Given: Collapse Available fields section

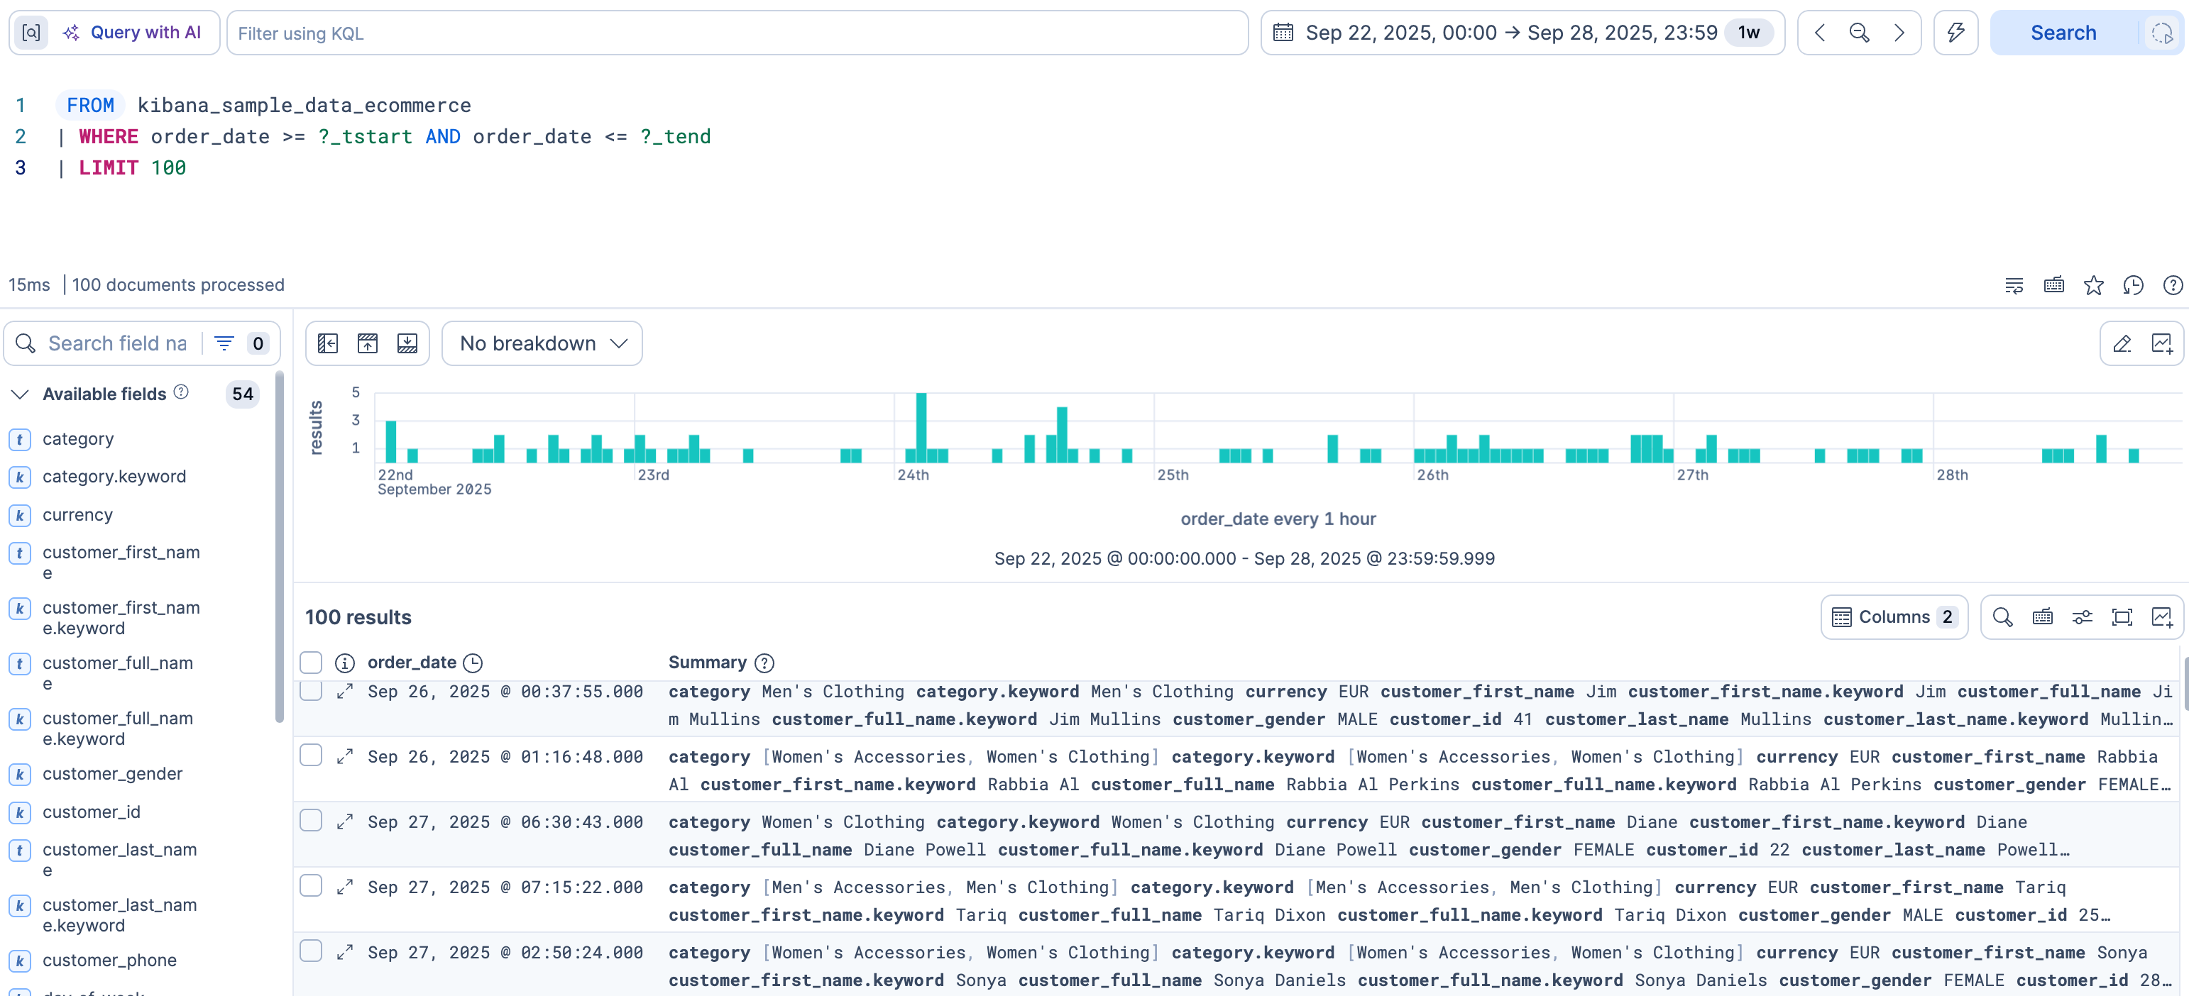Looking at the screenshot, I should [20, 394].
